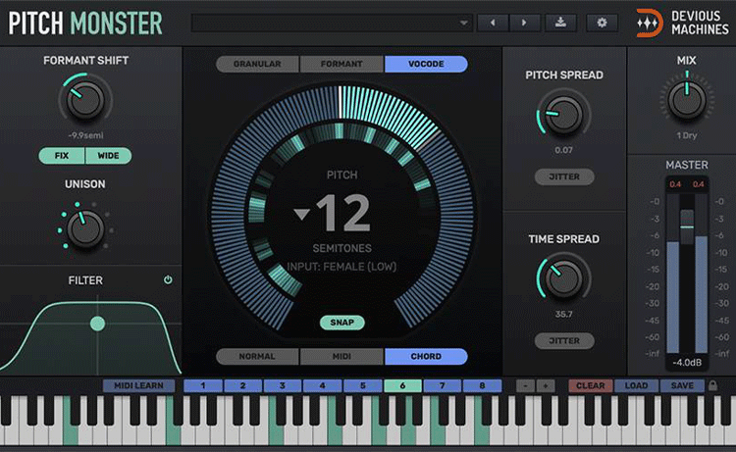Viewport: 736px width, 452px height.
Task: Click the 35.7 time spread value
Action: [x=563, y=314]
